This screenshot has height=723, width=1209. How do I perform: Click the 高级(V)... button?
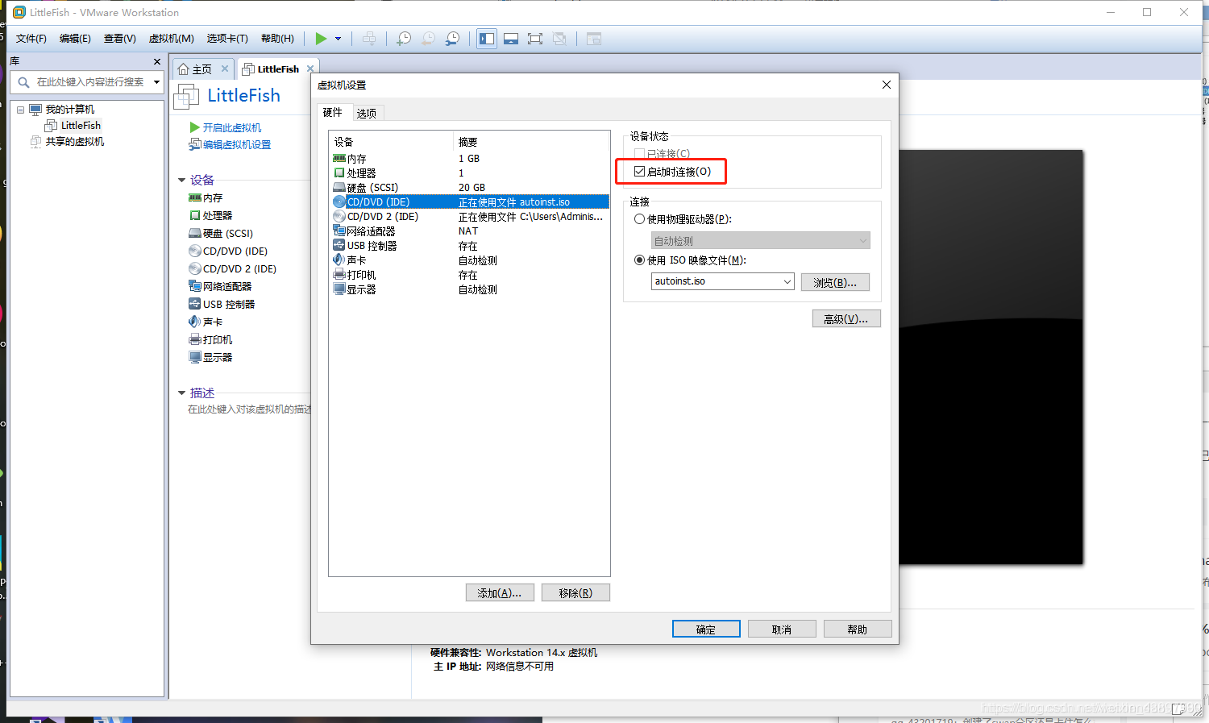tap(846, 319)
